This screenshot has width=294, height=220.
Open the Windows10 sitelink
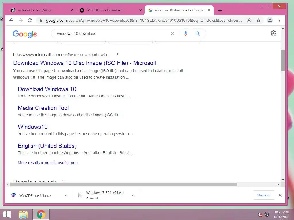click(x=32, y=127)
